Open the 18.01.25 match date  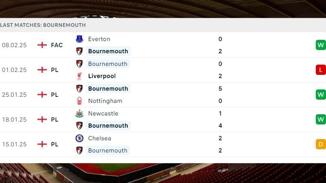14,120
